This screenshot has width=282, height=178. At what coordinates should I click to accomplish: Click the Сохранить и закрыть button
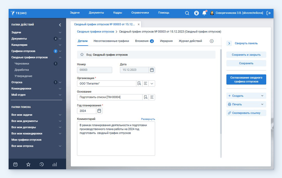click(x=246, y=55)
